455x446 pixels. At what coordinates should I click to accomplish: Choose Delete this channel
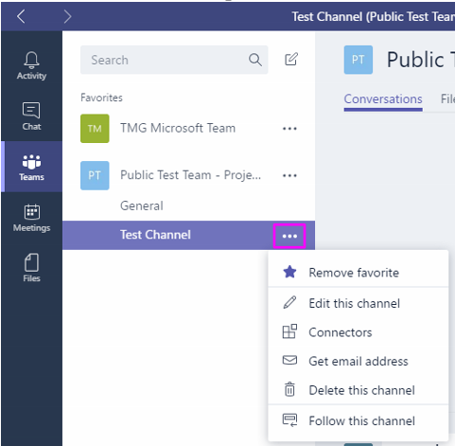tap(359, 390)
